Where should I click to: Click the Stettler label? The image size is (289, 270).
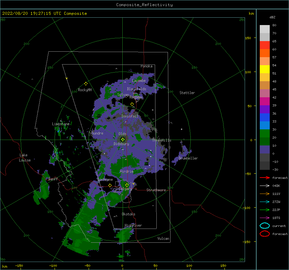187,93
